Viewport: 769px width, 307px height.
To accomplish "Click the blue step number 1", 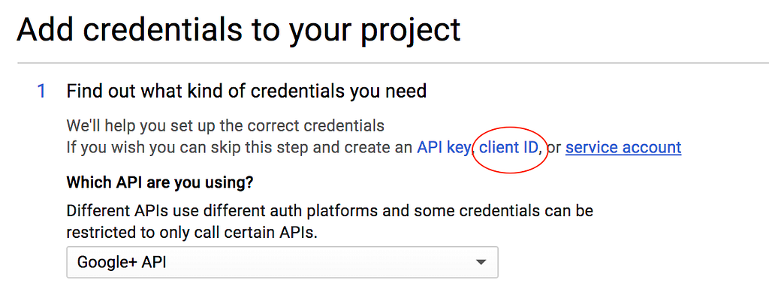I will click(x=42, y=92).
